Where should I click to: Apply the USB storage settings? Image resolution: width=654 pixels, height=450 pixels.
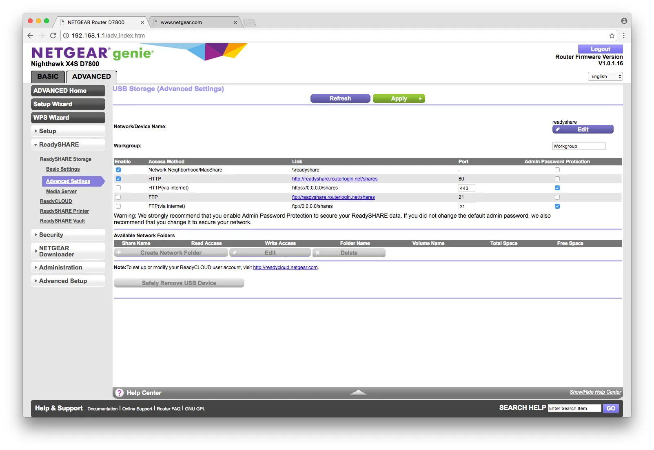pos(399,98)
